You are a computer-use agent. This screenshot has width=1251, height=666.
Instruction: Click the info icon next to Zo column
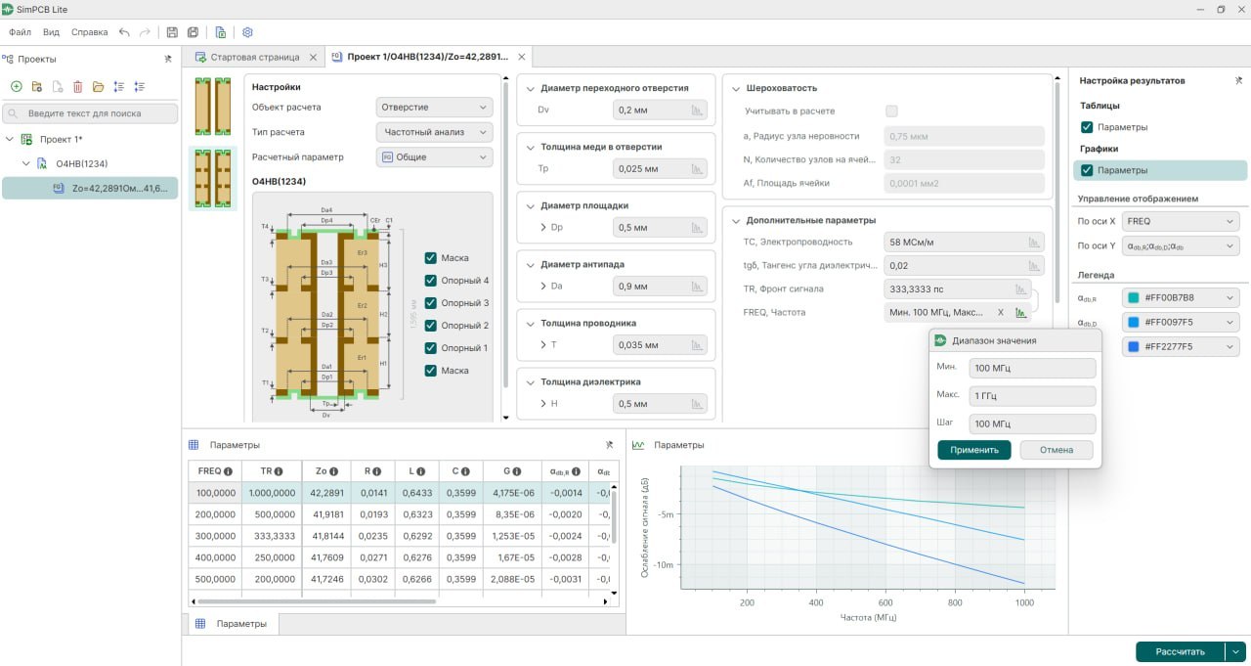tap(335, 472)
